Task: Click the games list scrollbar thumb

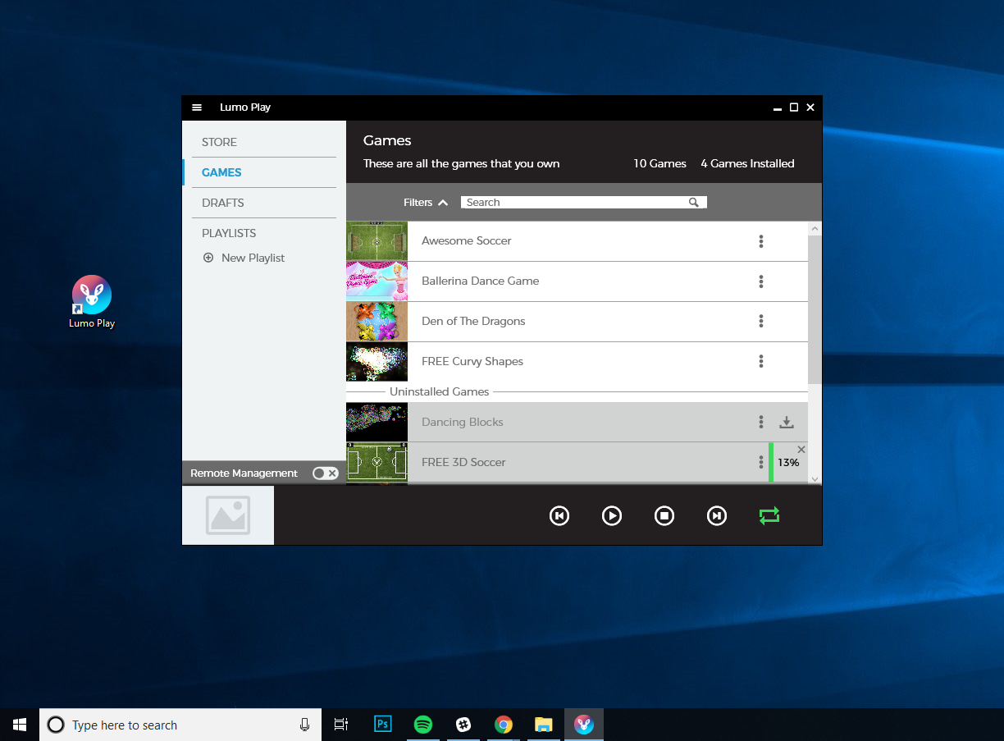Action: pos(815,309)
